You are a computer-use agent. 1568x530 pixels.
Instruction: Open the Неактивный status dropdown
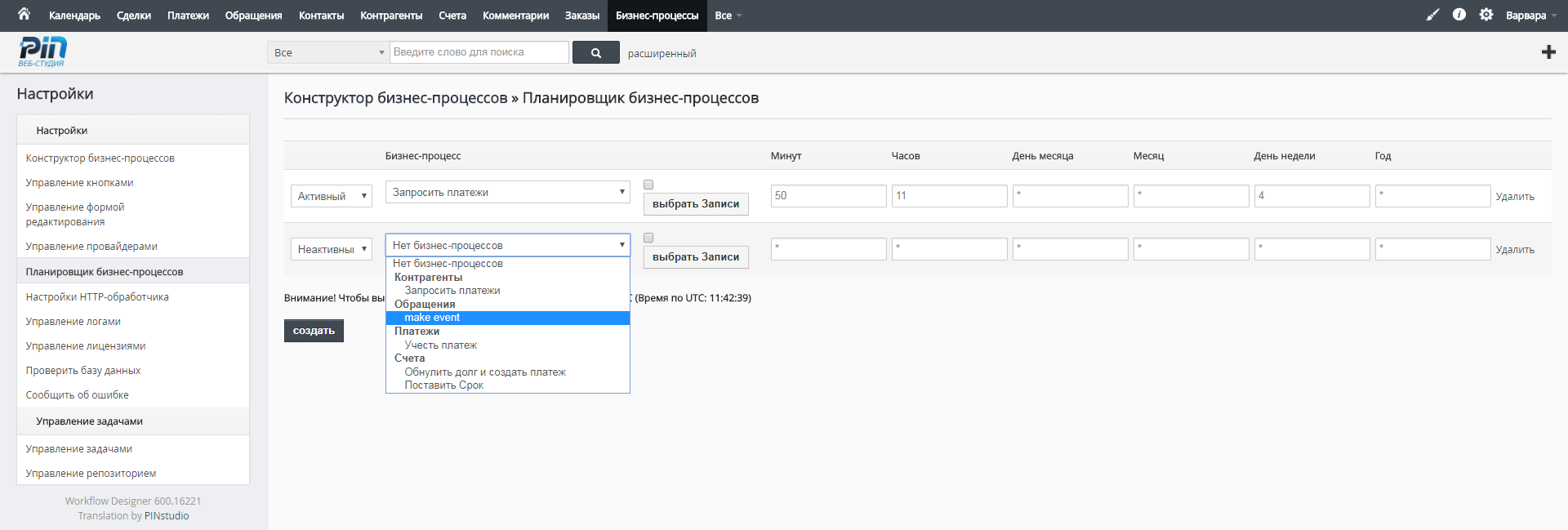tap(331, 249)
